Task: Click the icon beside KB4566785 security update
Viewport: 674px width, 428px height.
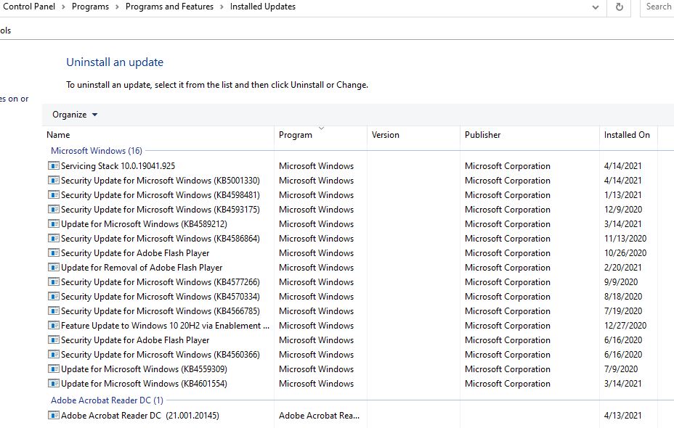Action: click(x=53, y=310)
